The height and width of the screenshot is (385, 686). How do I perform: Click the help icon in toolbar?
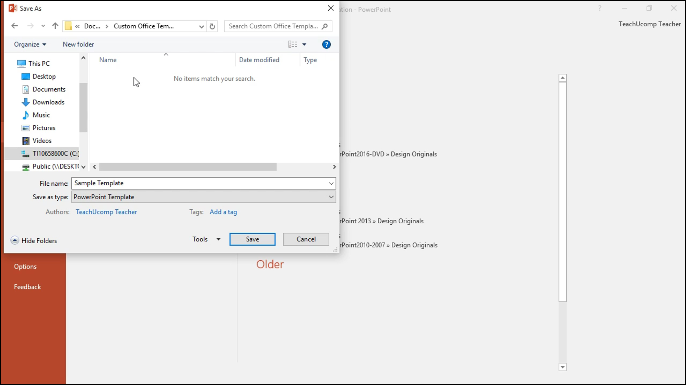coord(327,44)
